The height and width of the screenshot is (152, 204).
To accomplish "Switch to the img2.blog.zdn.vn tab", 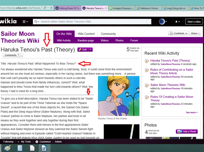I will 176,8.
